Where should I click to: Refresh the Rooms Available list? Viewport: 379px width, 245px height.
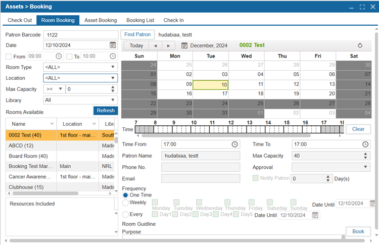pyautogui.click(x=106, y=111)
